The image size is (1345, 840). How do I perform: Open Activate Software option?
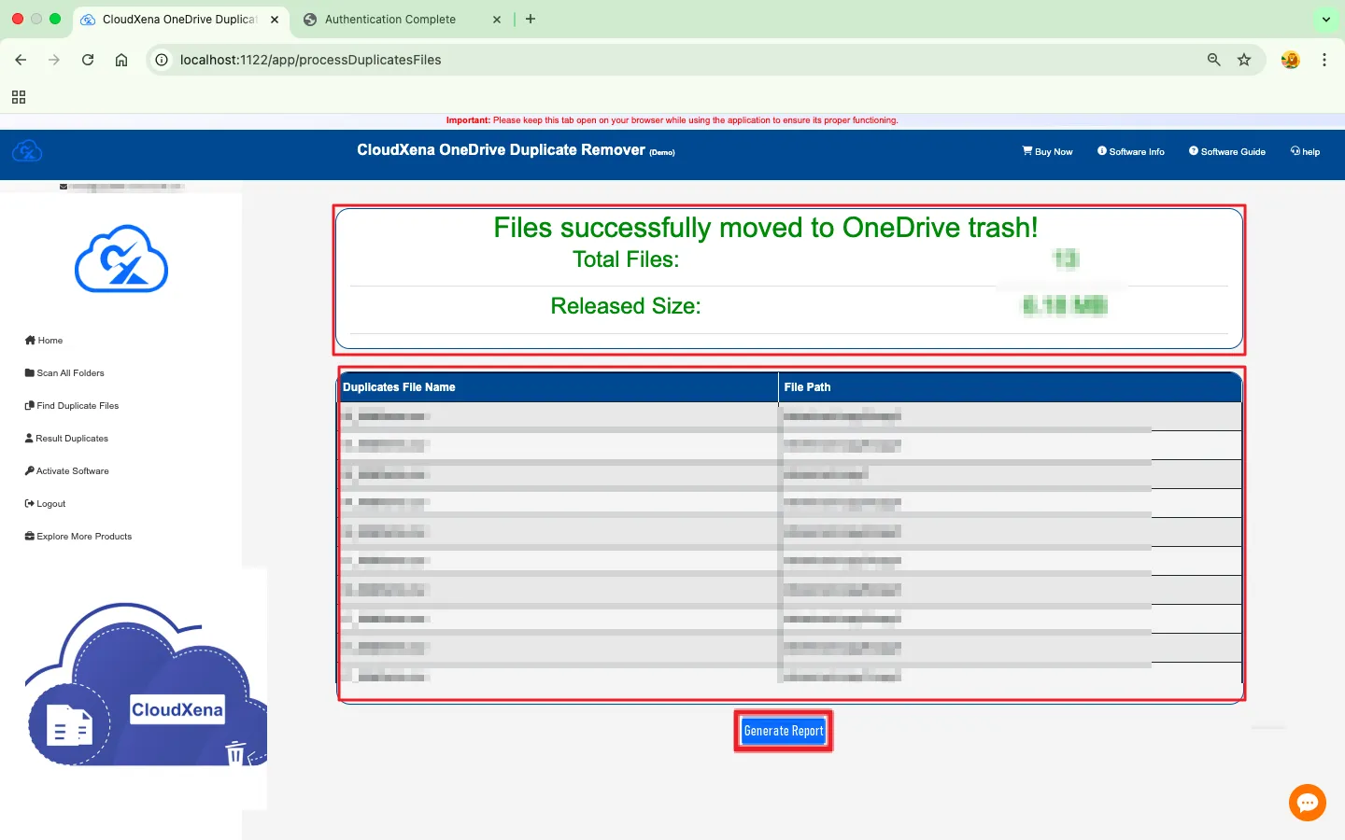tap(67, 471)
